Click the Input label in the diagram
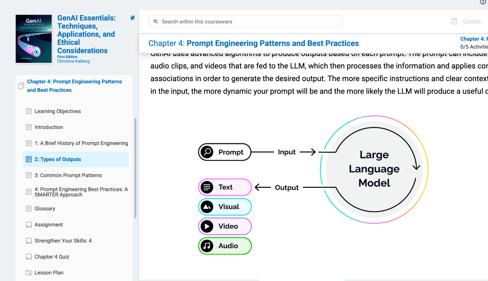Viewport: 488px width, 281px height. 287,152
